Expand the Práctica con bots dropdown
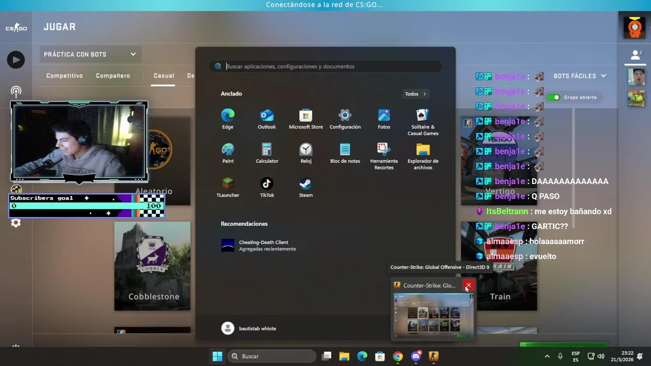651x366 pixels. click(90, 54)
